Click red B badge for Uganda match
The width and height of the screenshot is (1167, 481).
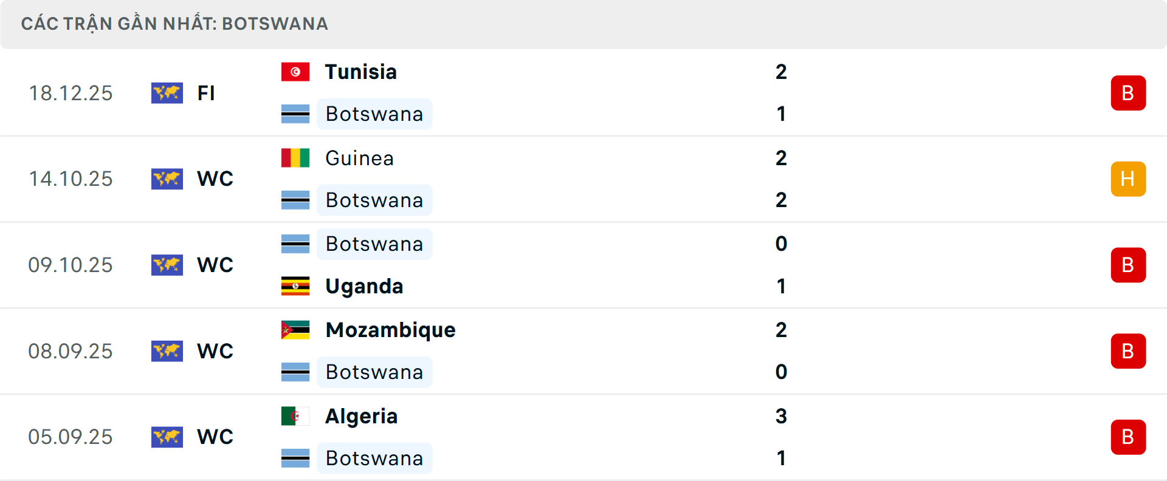coord(1128,265)
